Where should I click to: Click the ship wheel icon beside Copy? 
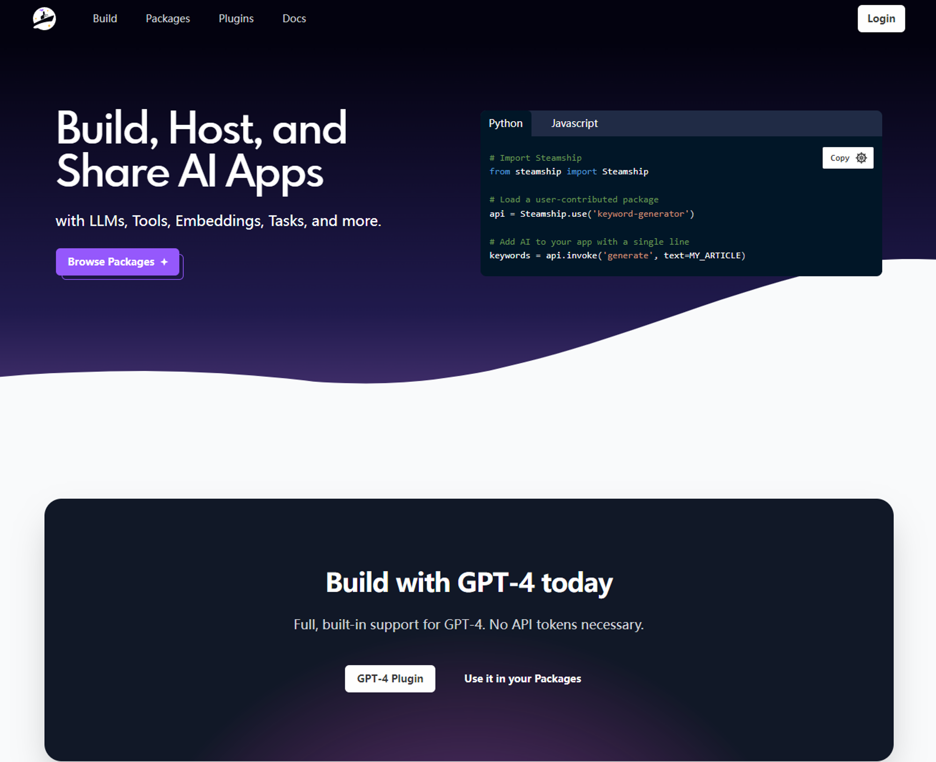coord(861,158)
